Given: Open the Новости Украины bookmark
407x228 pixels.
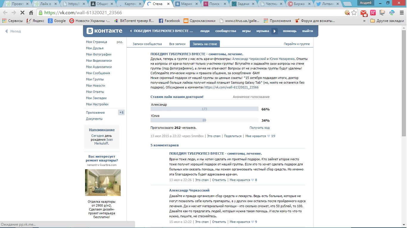Looking at the screenshot, I should coord(90,21).
